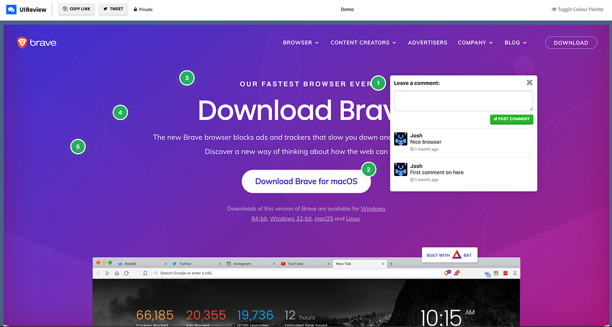
Task: Click the BAT rewards triangle icon in URL bar
Action: [x=456, y=273]
